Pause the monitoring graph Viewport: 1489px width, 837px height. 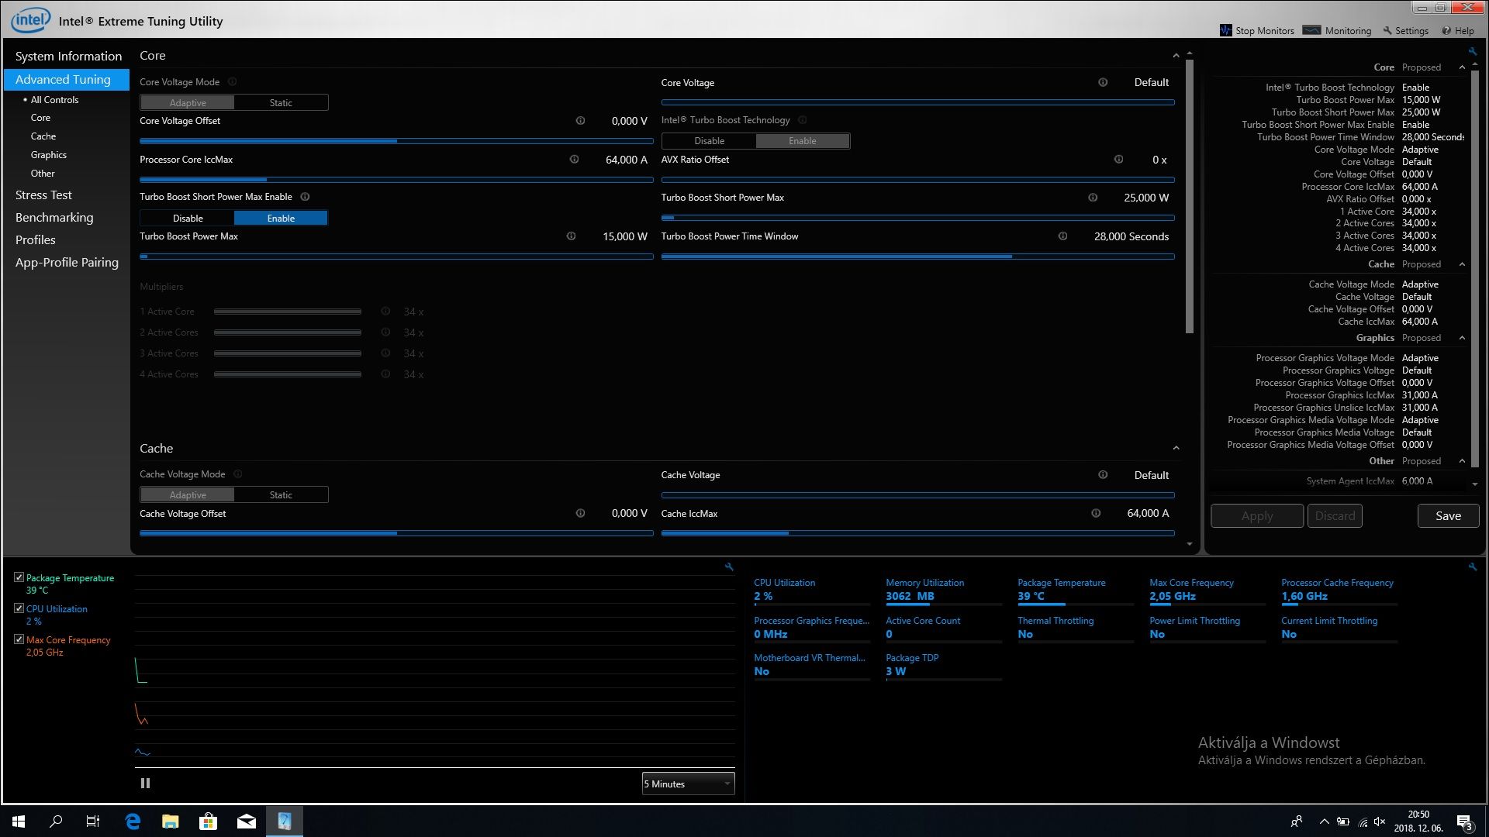coord(145,784)
